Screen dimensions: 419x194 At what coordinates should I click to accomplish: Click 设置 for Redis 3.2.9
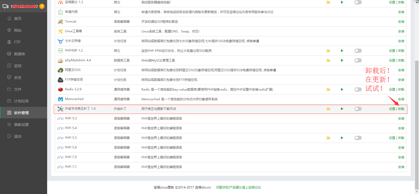392,90
